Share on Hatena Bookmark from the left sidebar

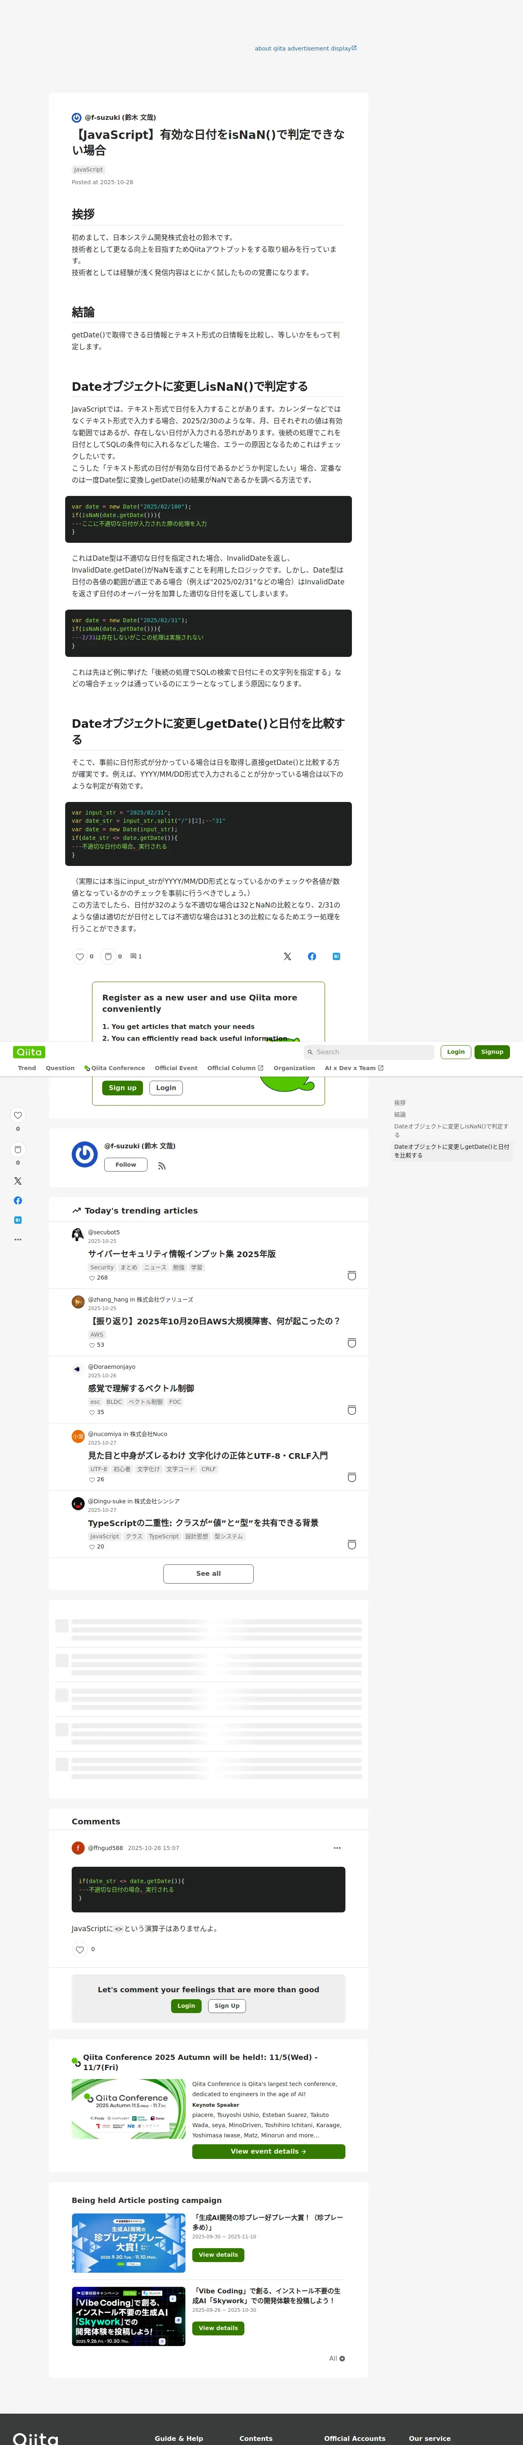[17, 1220]
